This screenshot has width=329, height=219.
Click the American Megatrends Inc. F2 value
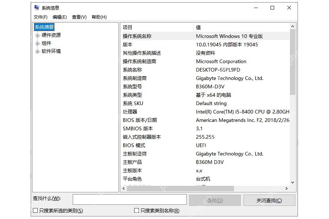(x=243, y=120)
